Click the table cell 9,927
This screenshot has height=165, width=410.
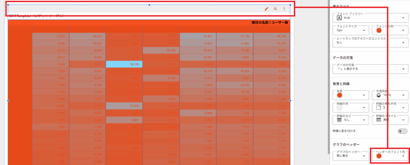click(x=124, y=120)
